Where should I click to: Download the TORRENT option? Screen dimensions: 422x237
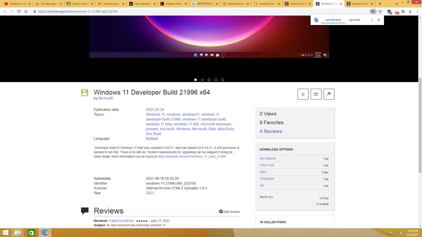(x=267, y=179)
